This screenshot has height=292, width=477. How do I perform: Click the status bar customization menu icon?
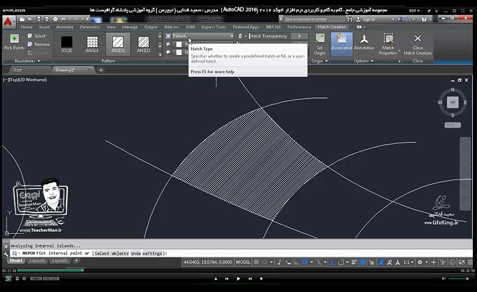[x=470, y=262]
